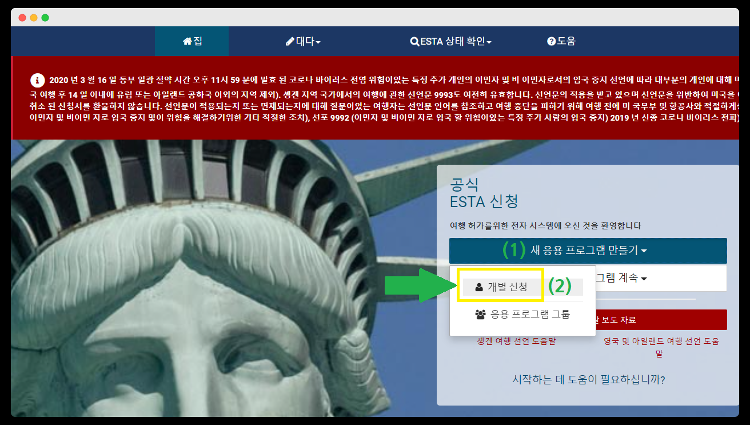Click the 프로그램 계속 dropdown button
Screen dimensions: 750x425
(x=661, y=279)
